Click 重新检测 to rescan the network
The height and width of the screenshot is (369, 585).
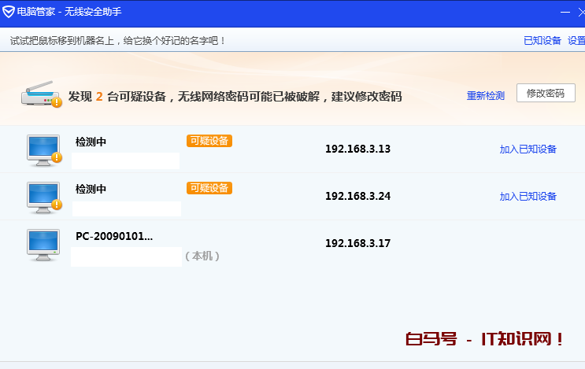coord(486,96)
